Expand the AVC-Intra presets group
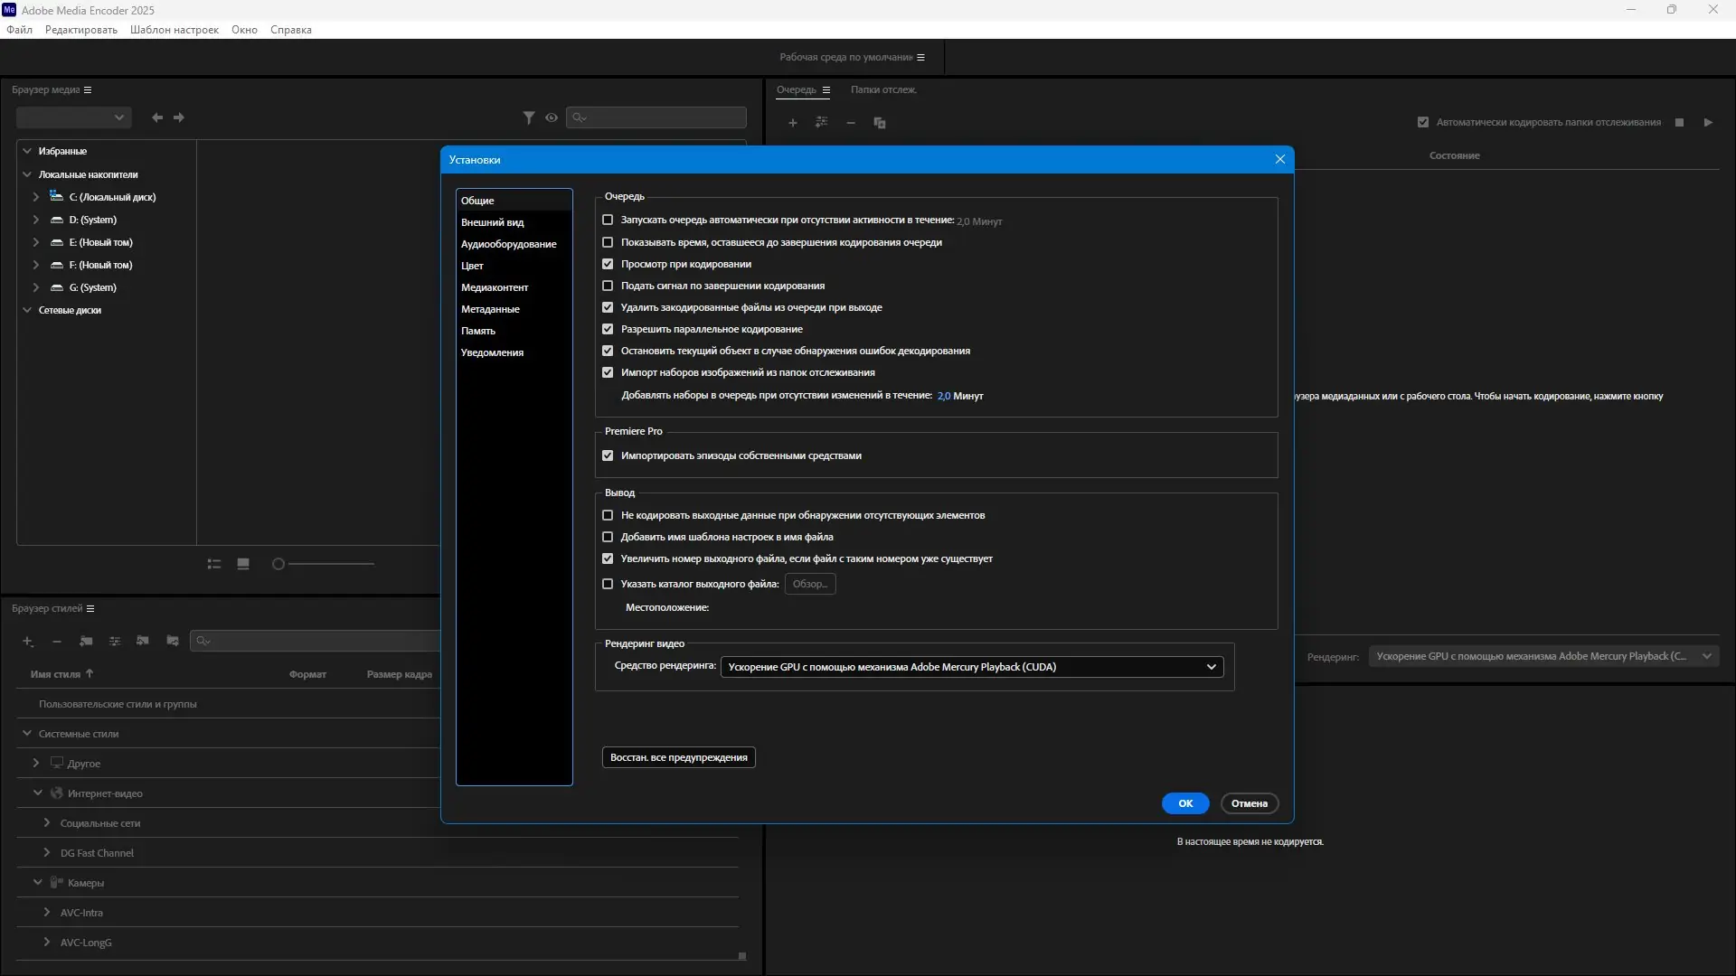Viewport: 1736px width, 976px height. [47, 913]
